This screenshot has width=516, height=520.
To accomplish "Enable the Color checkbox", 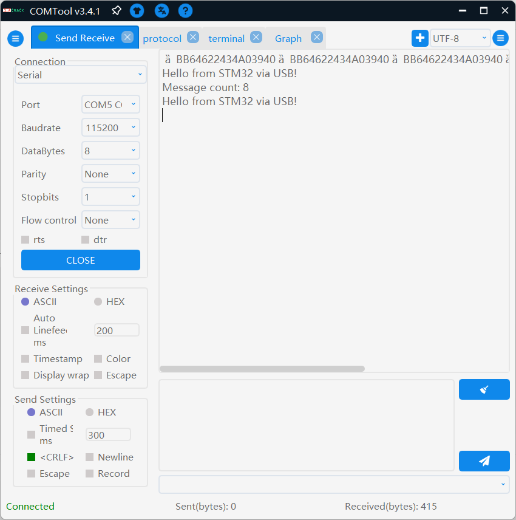I will (x=98, y=359).
